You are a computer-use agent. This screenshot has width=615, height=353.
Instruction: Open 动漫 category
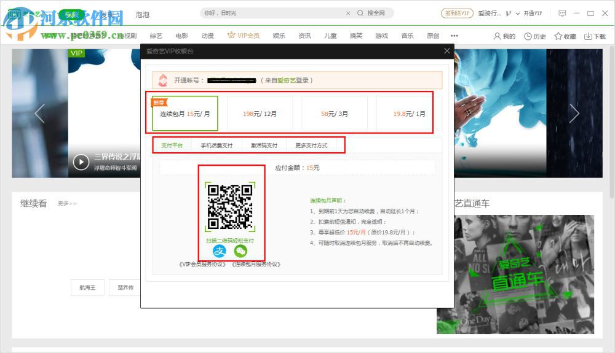click(x=207, y=36)
